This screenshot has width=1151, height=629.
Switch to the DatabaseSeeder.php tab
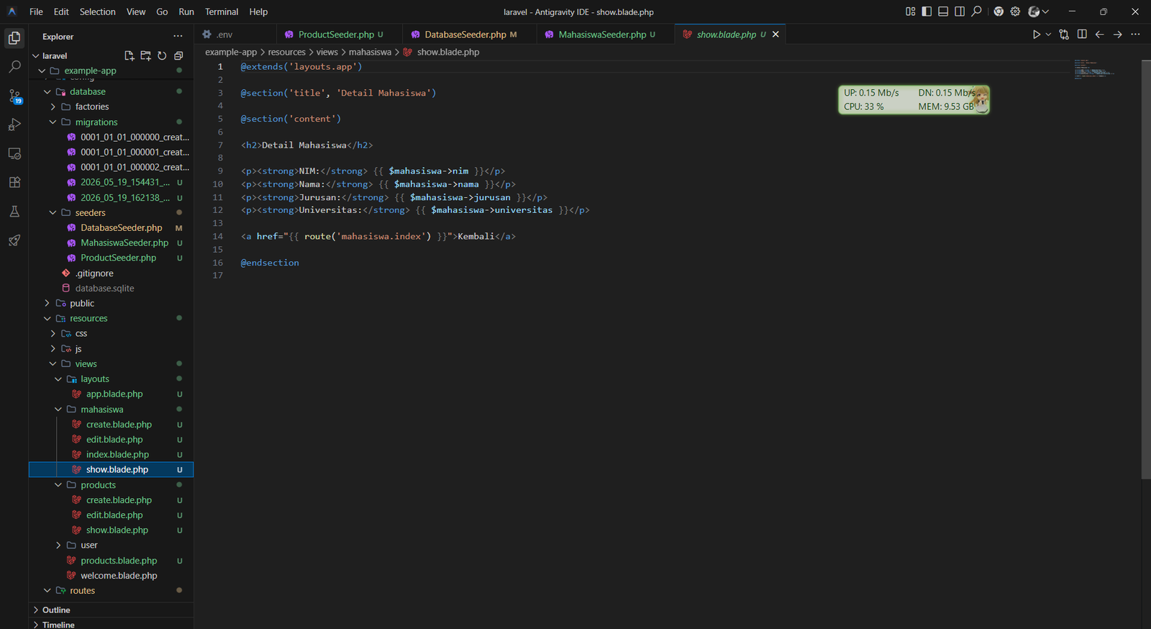470,34
